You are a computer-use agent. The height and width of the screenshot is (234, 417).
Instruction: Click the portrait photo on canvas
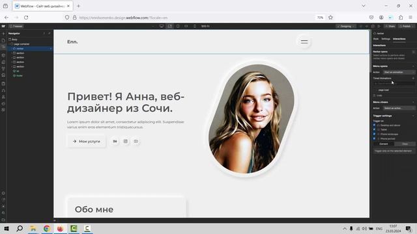(252, 118)
